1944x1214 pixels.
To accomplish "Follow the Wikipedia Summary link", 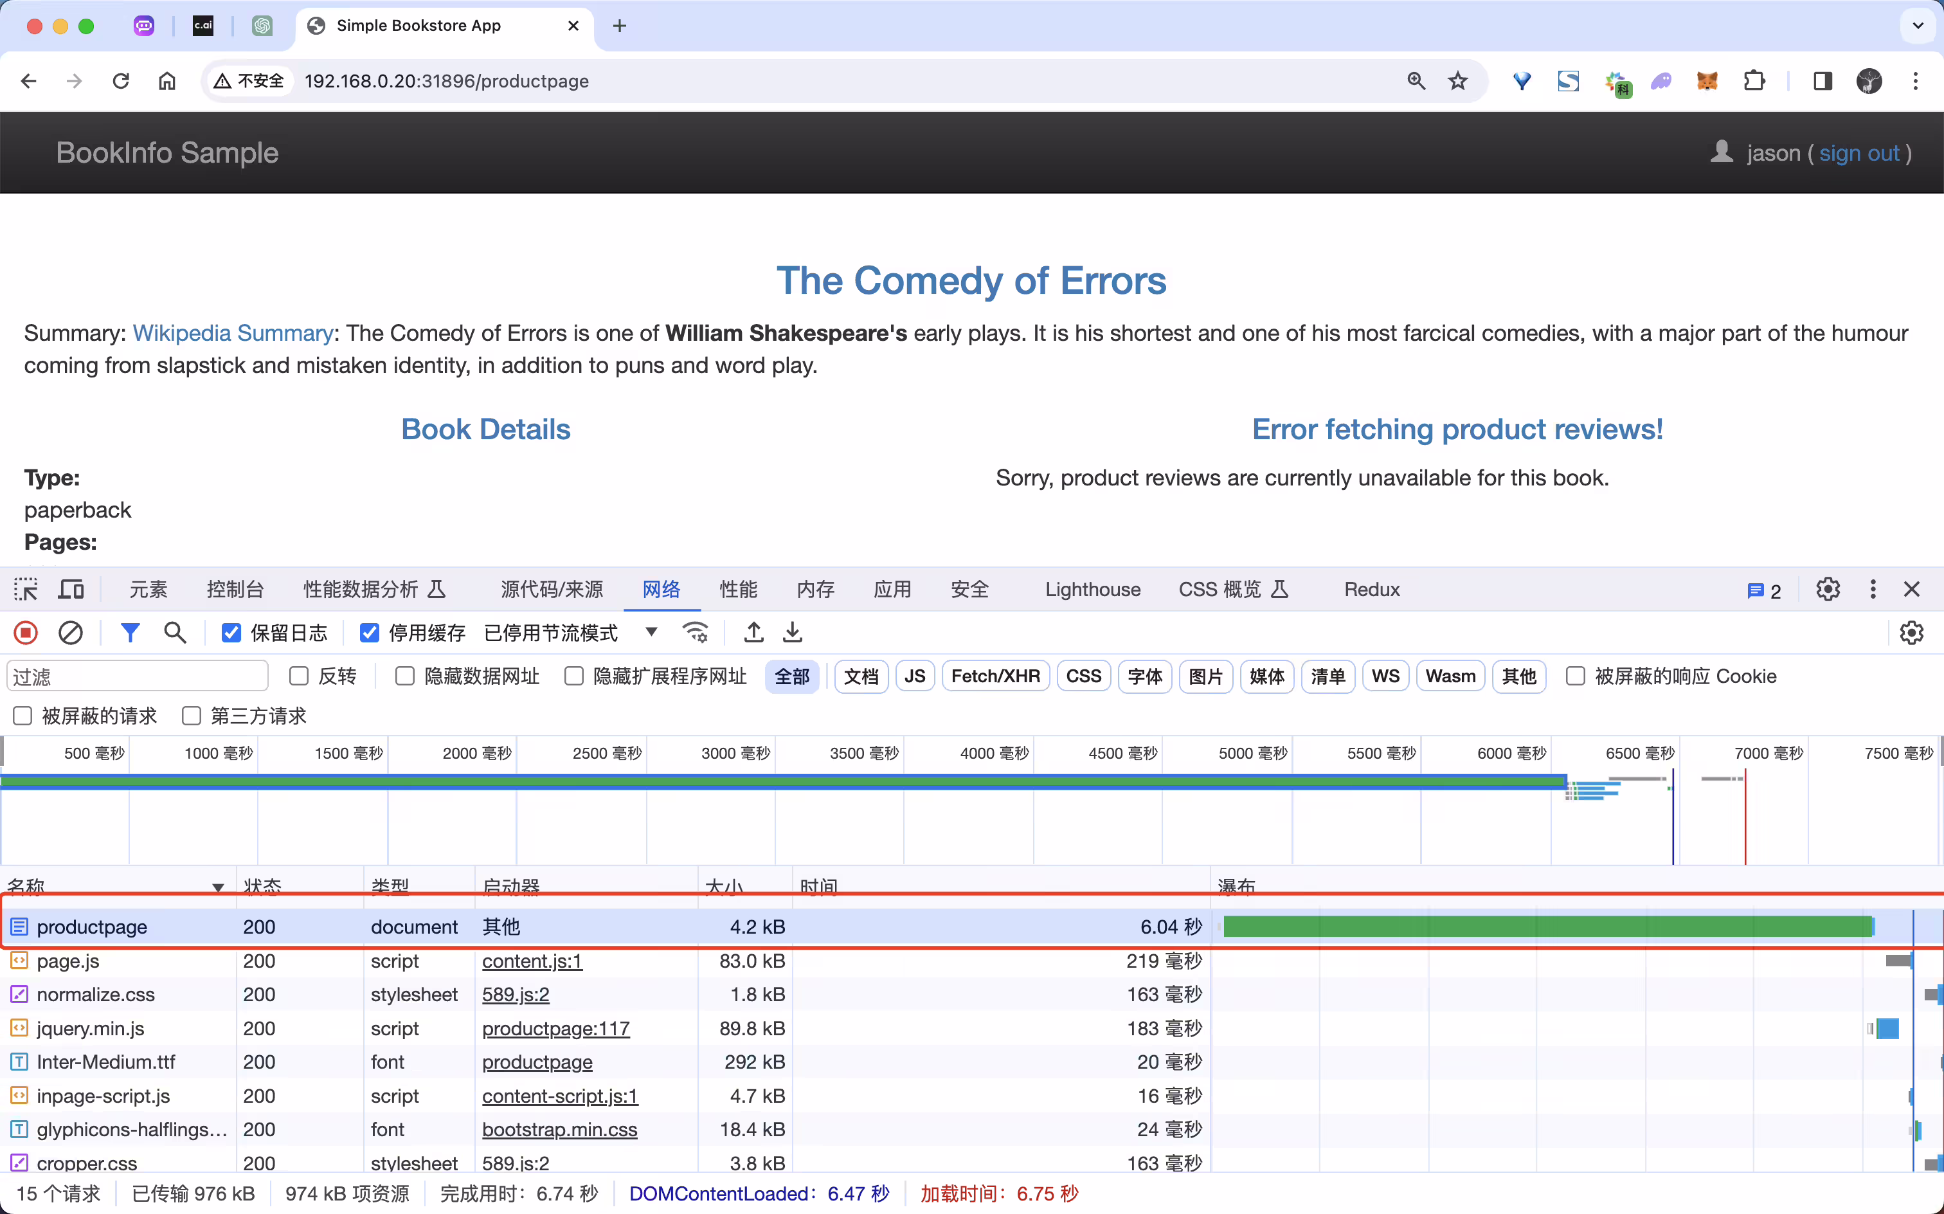I will point(233,333).
